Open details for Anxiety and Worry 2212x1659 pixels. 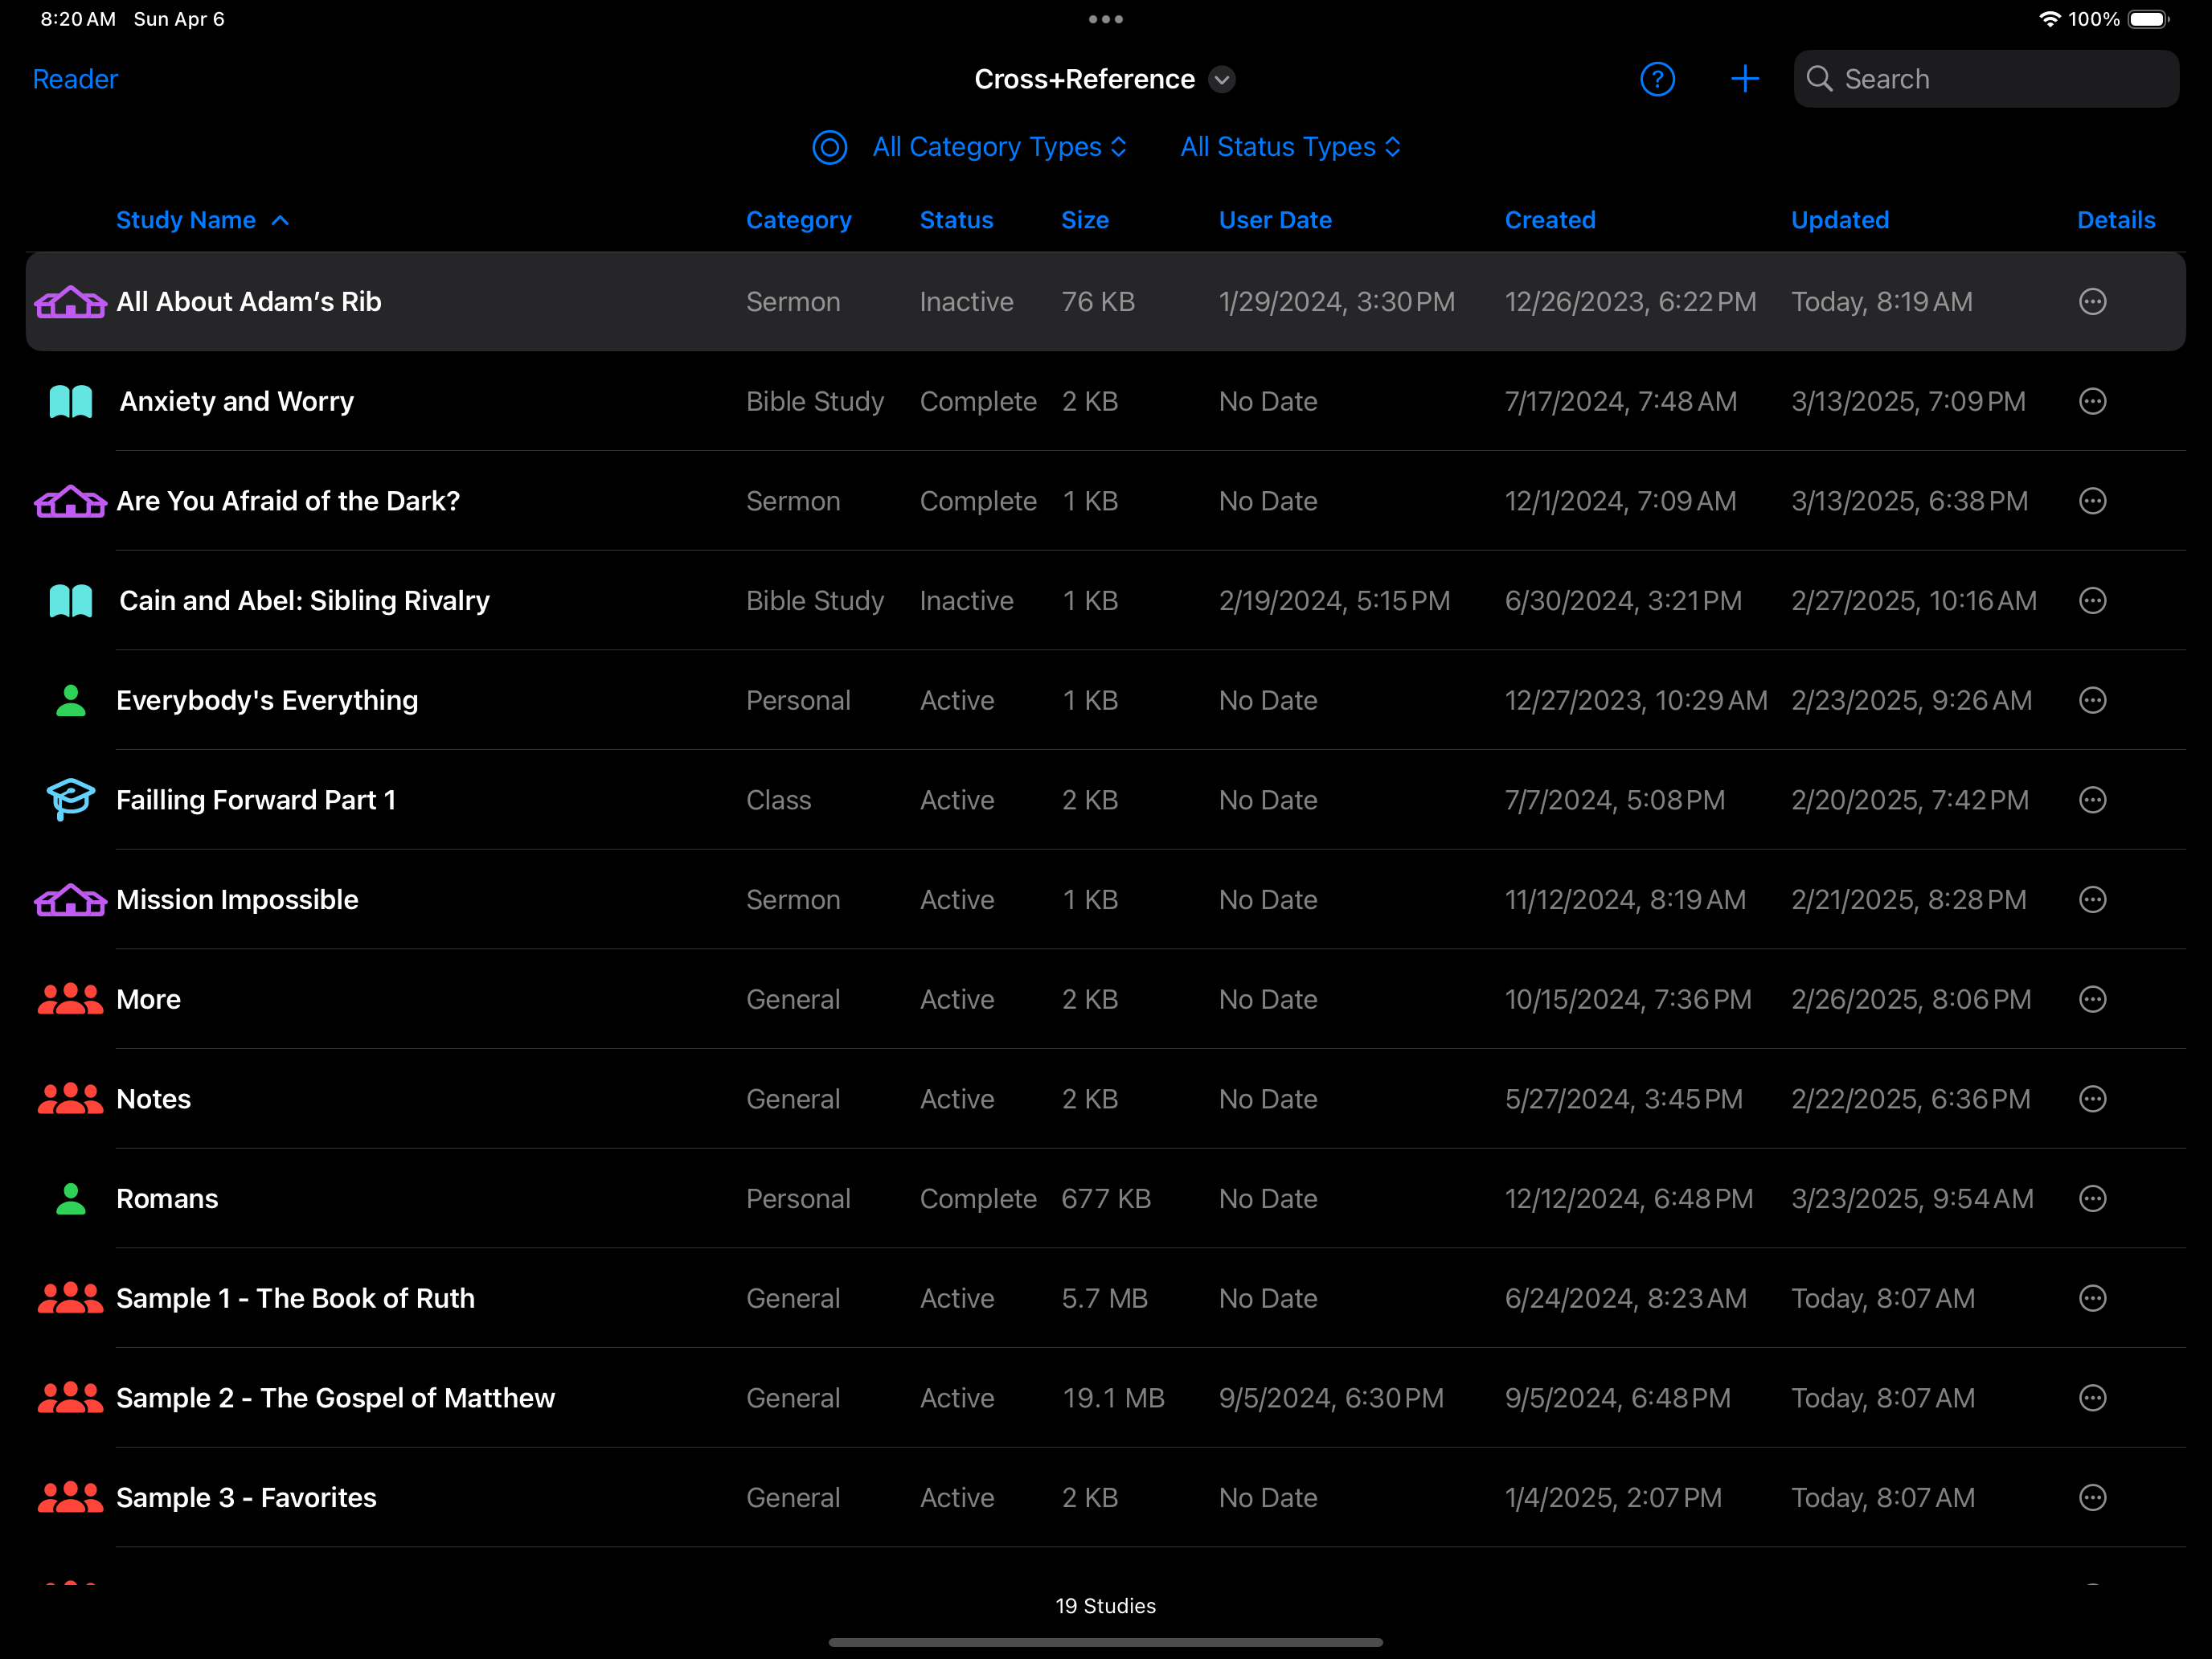click(x=2092, y=401)
